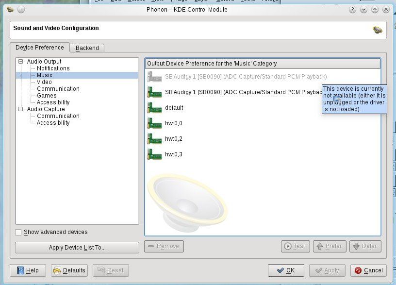Select Communication under Audio Capture
Viewport: 396px width, 285px height.
point(58,116)
